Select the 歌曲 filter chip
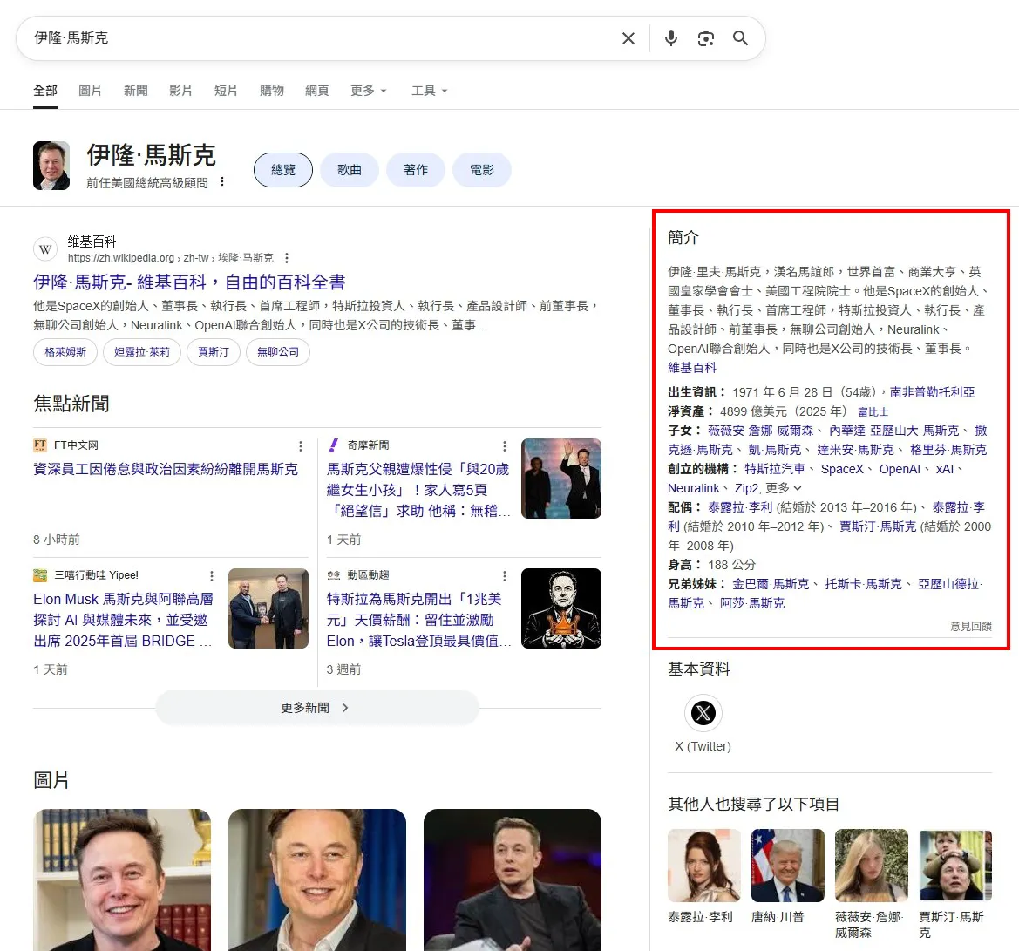Viewport: 1019px width, 951px height. point(350,170)
